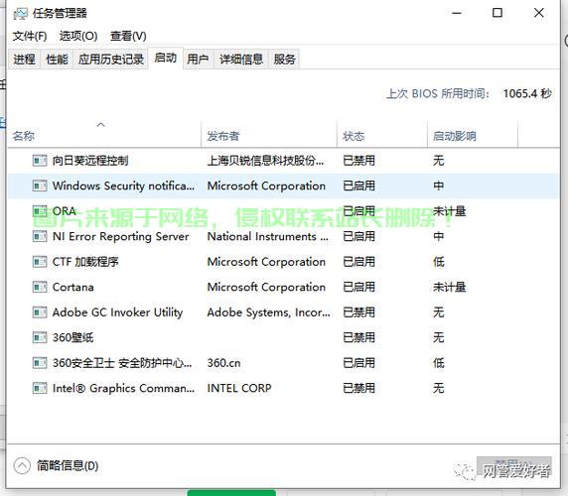Click National Instruments publisher cell
This screenshot has width=568, height=496.
coord(267,236)
